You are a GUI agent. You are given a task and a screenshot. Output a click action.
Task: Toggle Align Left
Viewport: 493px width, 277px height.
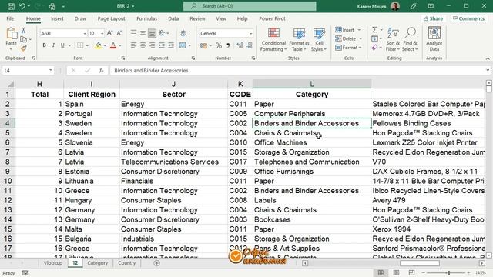coord(133,45)
